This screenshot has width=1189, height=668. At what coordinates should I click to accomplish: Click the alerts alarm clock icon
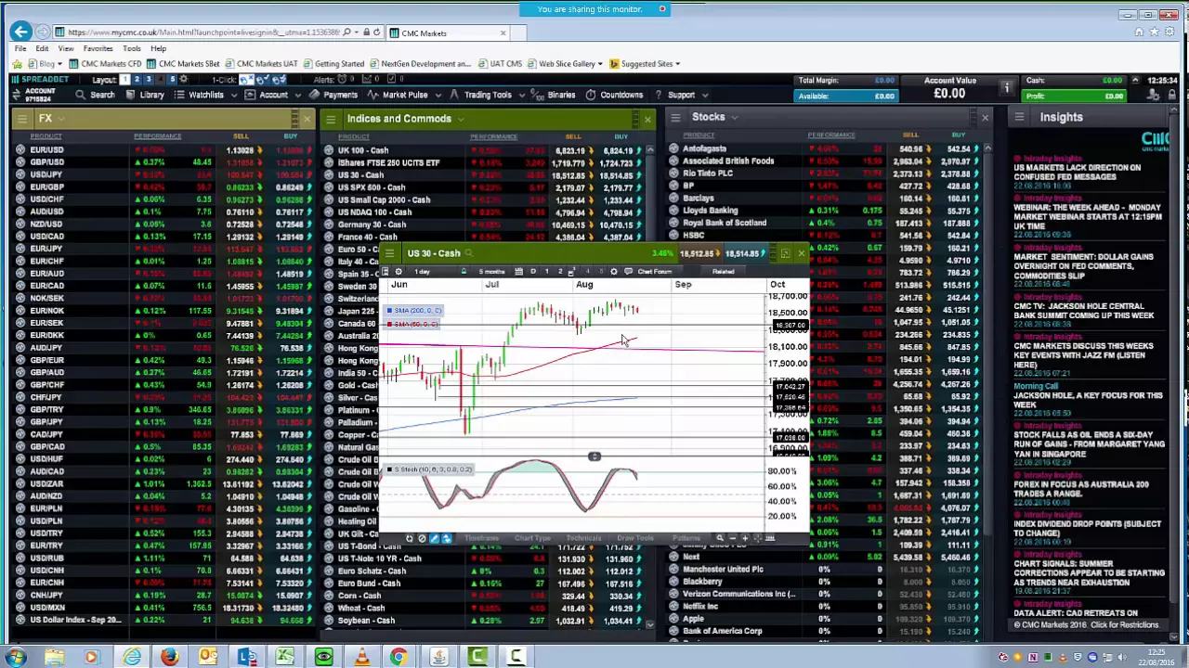tap(341, 80)
